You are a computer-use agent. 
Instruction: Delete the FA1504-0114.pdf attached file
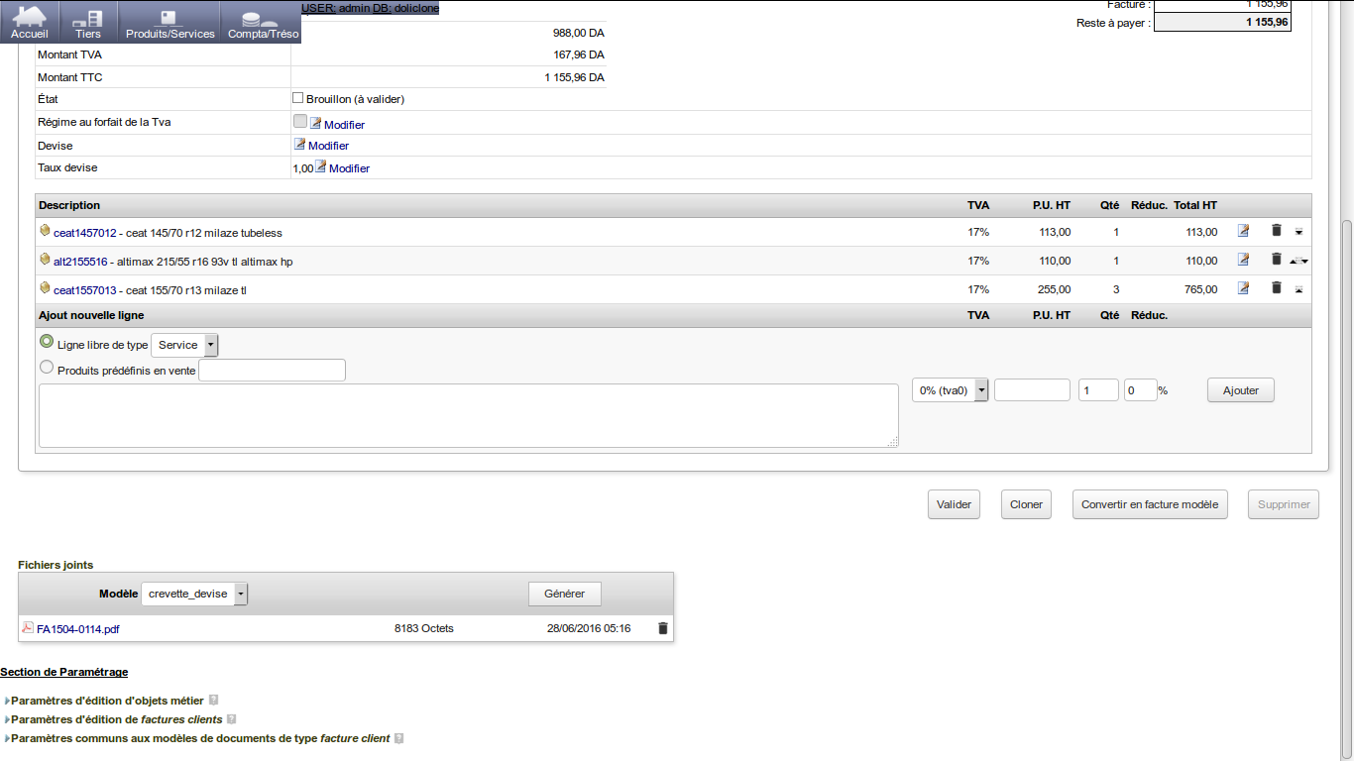pos(663,628)
